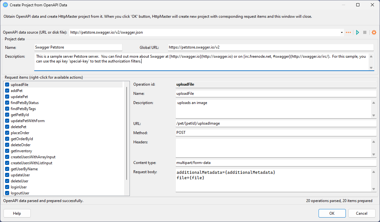Click the request item Name field

pyautogui.click(x=276, y=94)
